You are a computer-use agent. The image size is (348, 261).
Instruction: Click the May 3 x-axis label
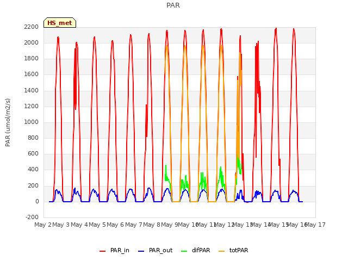61,225
